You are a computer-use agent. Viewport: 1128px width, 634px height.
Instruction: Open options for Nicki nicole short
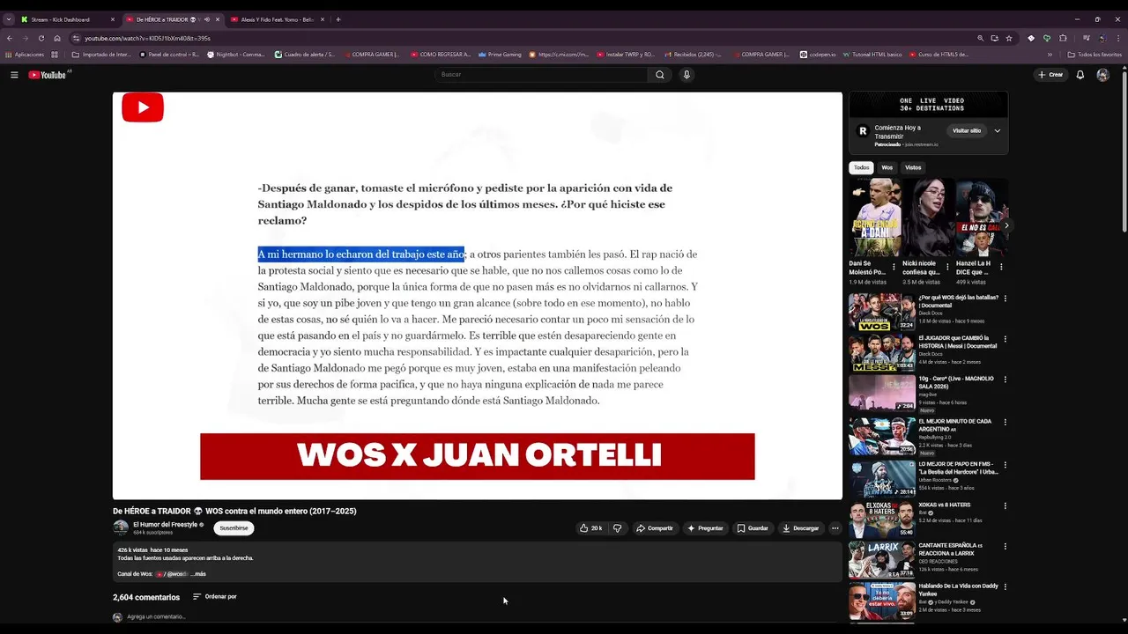point(947,266)
